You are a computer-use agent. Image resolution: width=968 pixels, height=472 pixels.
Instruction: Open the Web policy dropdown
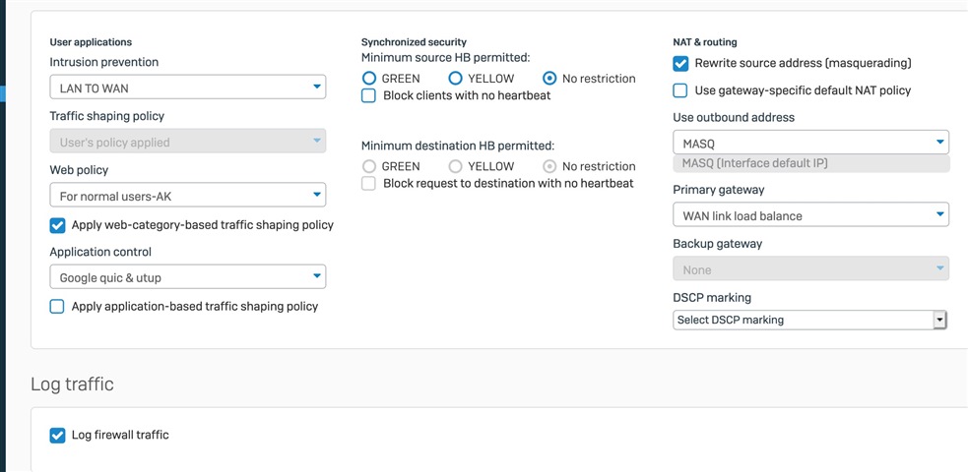click(188, 196)
